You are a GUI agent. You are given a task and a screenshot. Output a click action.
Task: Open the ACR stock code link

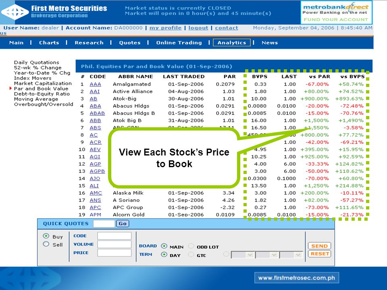click(x=96, y=142)
